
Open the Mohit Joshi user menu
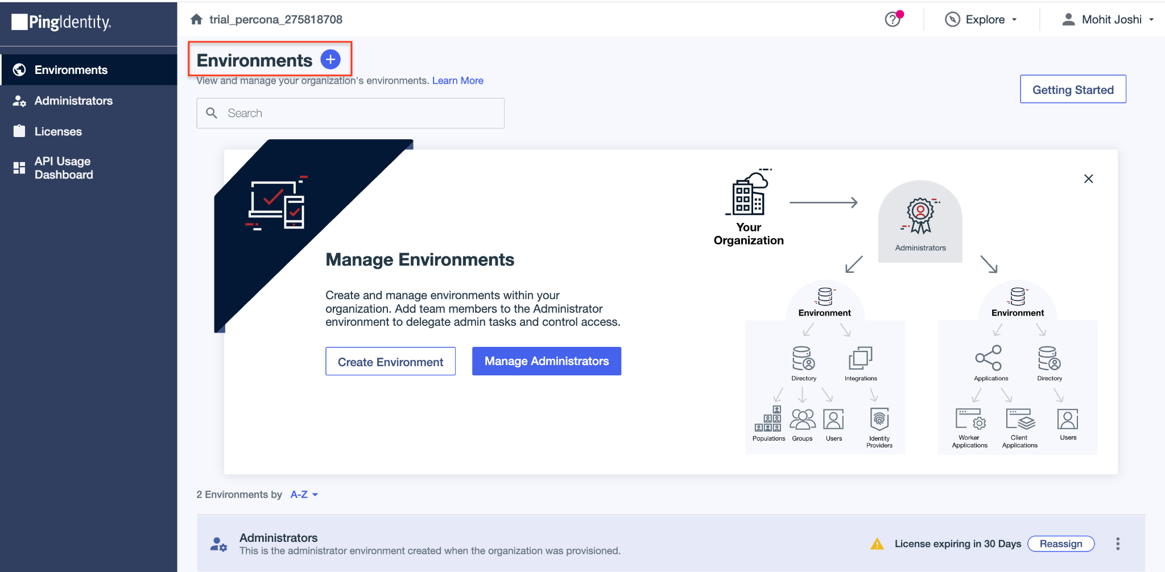click(1108, 19)
